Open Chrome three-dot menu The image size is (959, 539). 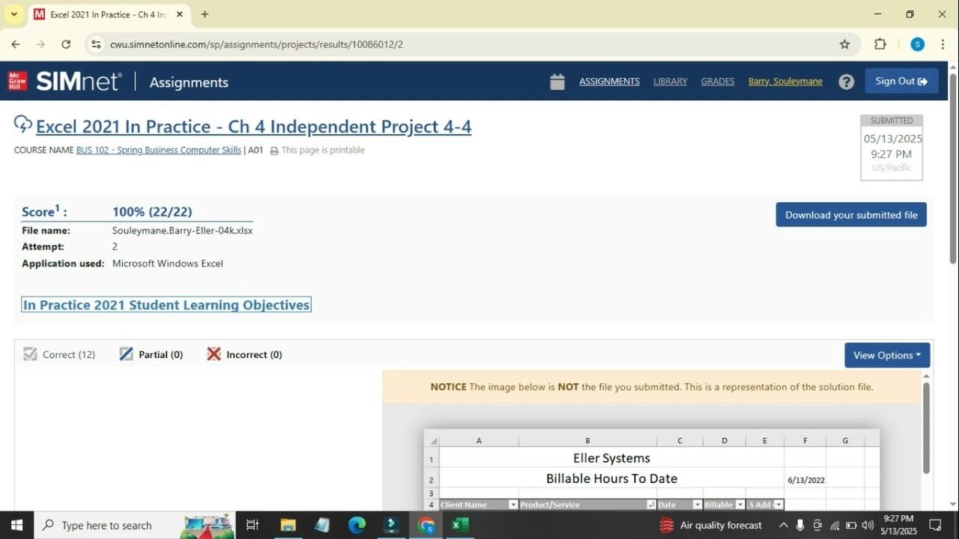pyautogui.click(x=943, y=44)
